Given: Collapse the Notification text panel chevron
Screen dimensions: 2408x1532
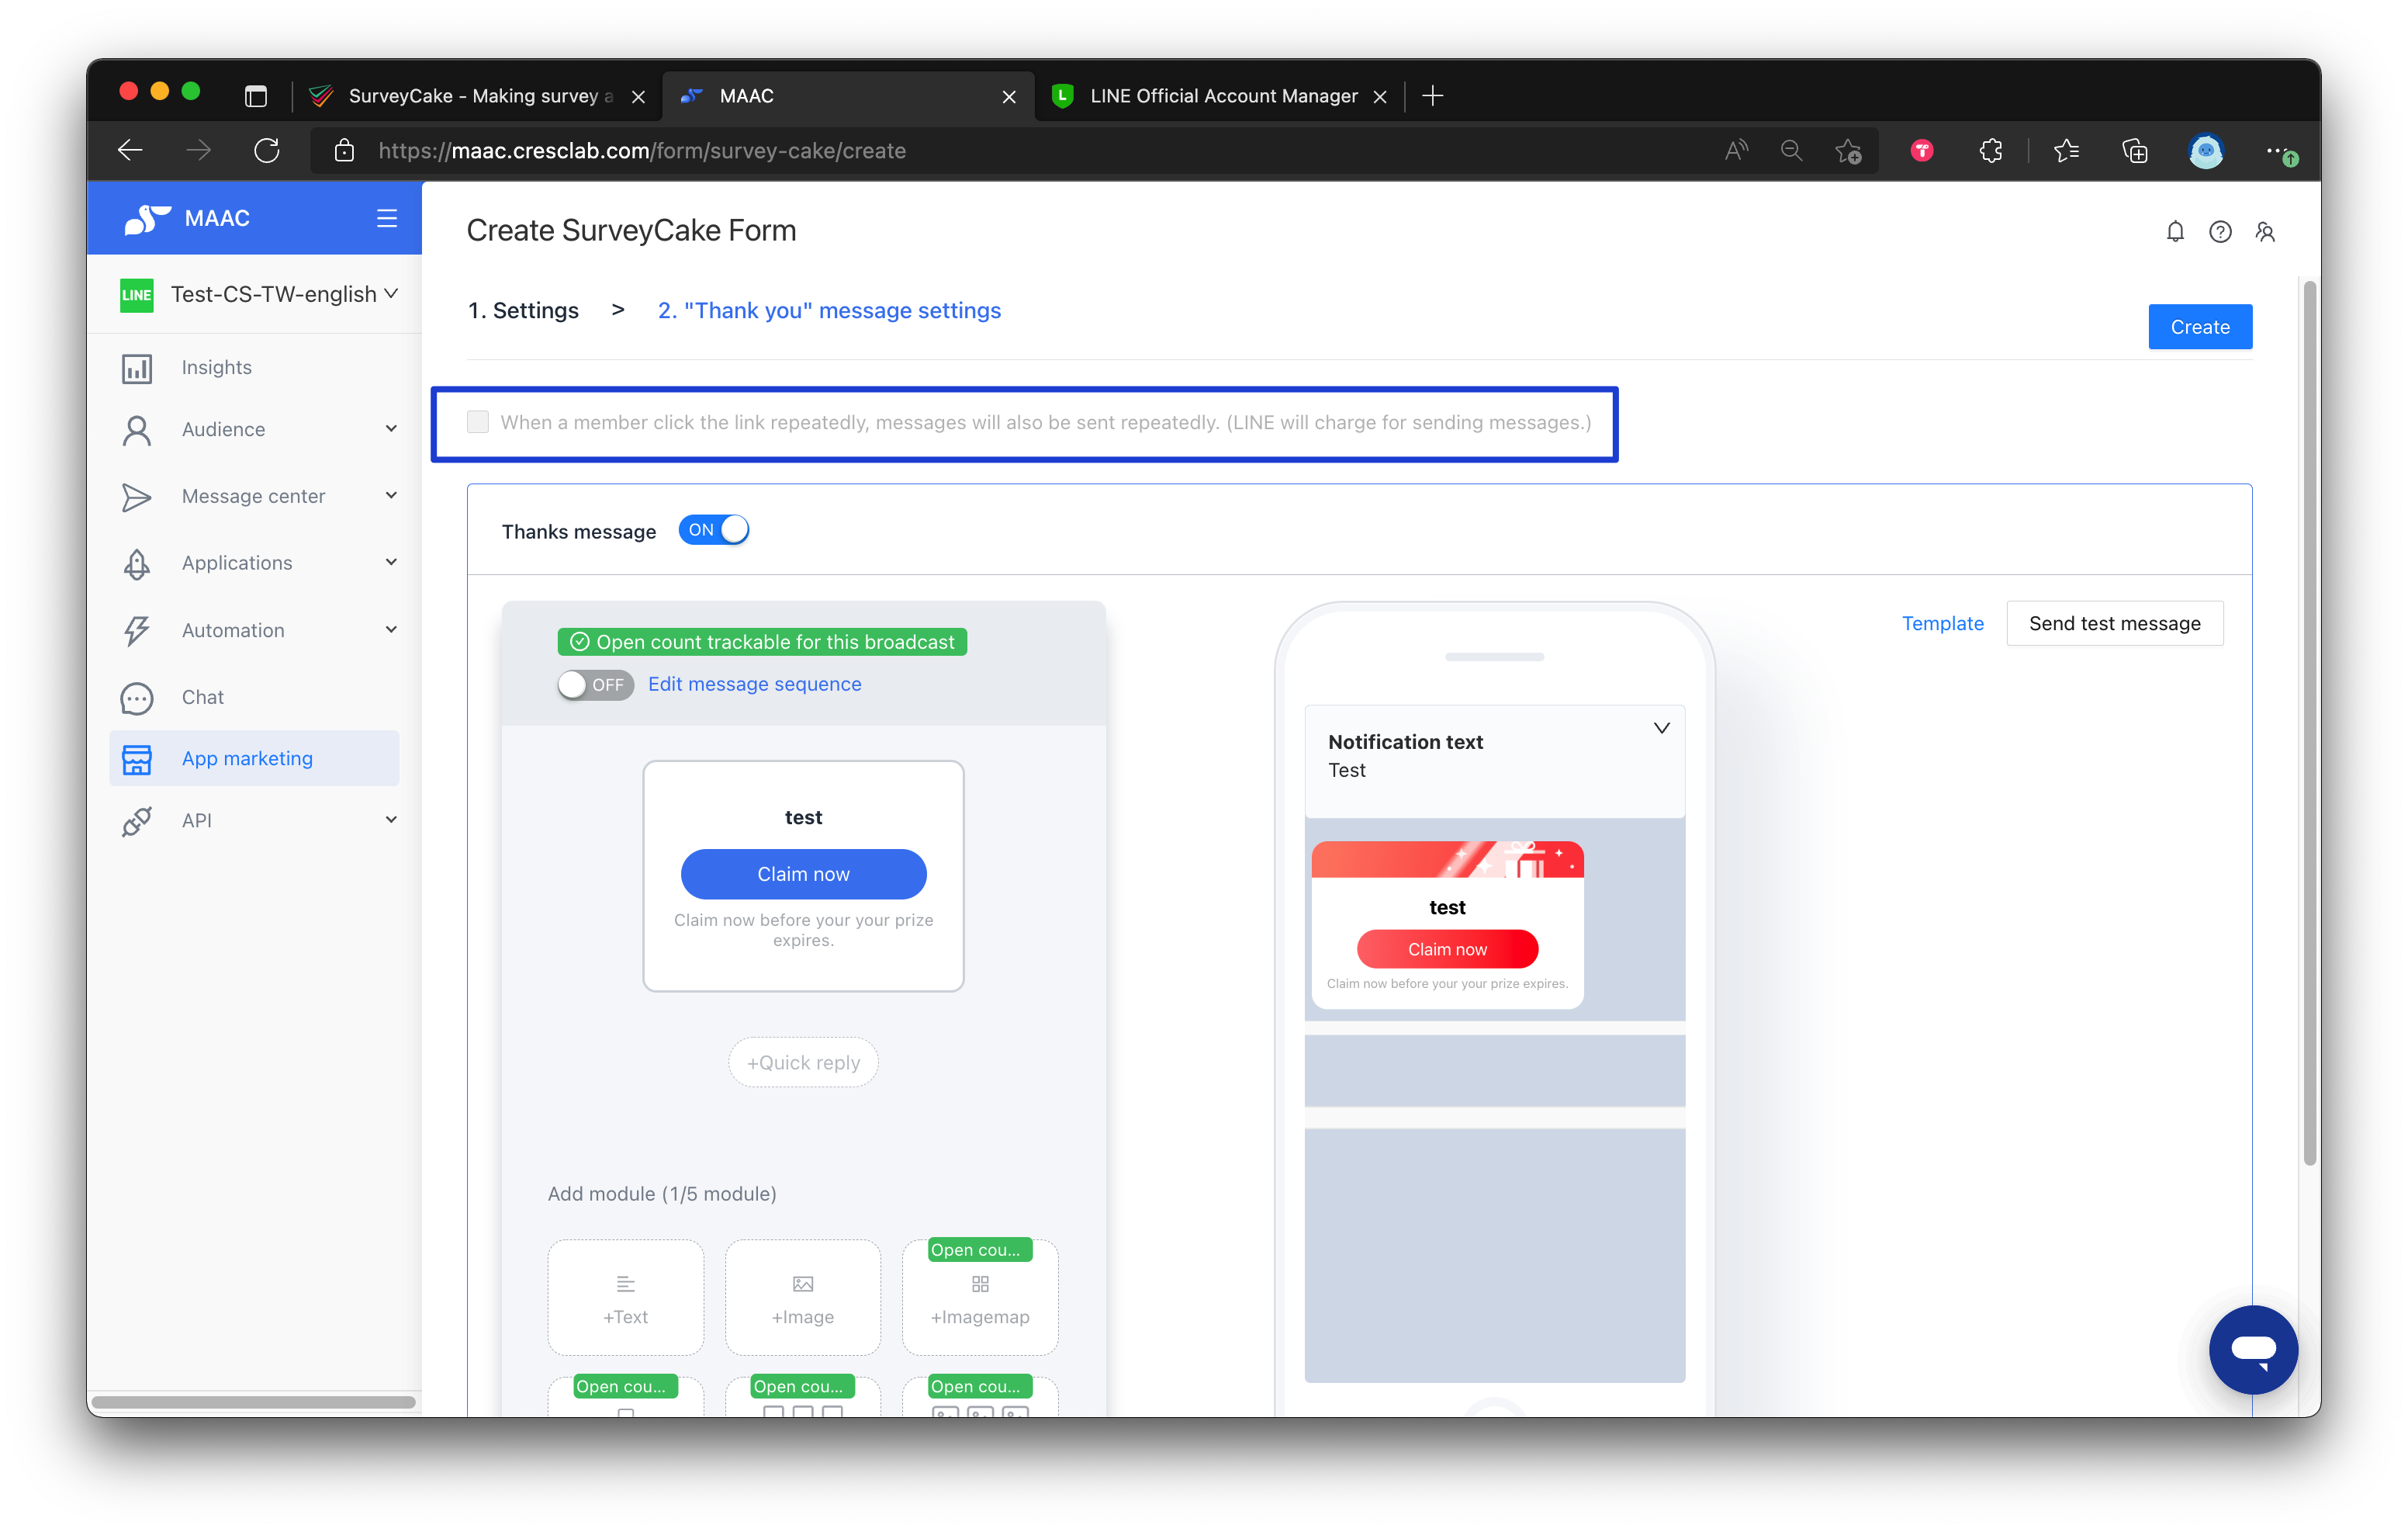Looking at the screenshot, I should coord(1661,729).
